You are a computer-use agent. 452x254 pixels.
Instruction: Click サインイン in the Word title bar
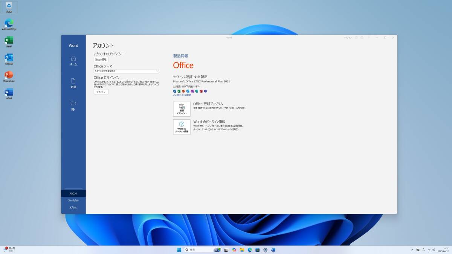click(x=348, y=38)
